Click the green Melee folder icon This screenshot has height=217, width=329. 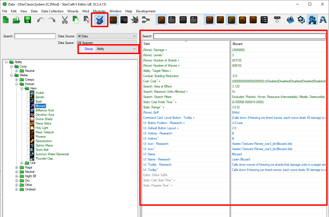(17, 75)
